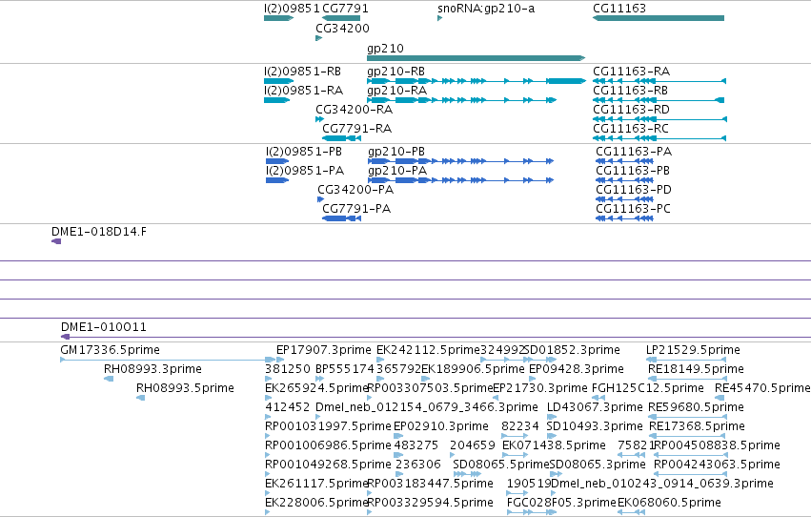Click the CG34200 gene label
This screenshot has width=811, height=517.
tap(342, 28)
